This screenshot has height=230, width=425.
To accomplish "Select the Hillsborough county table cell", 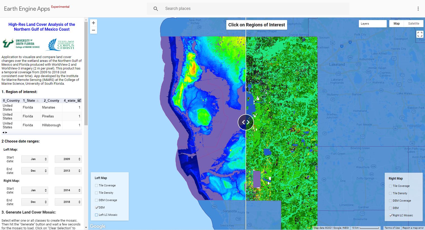I will (51, 125).
